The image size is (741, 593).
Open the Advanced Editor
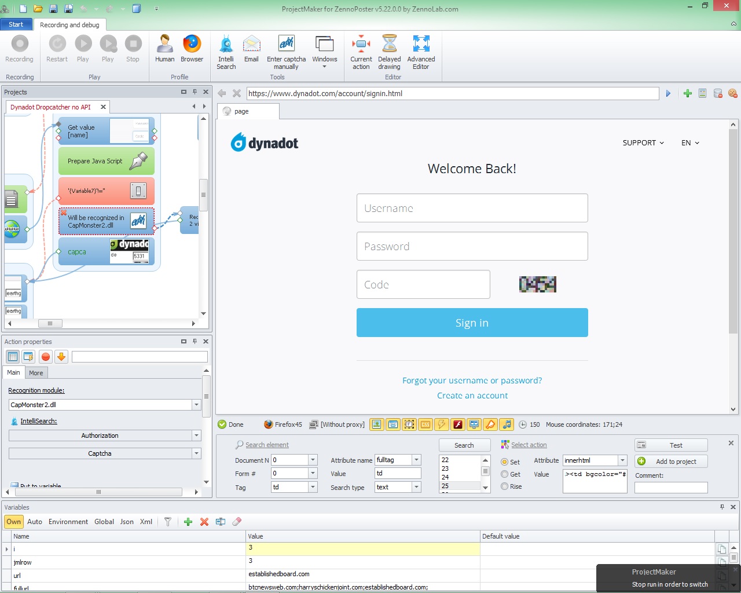pos(421,52)
